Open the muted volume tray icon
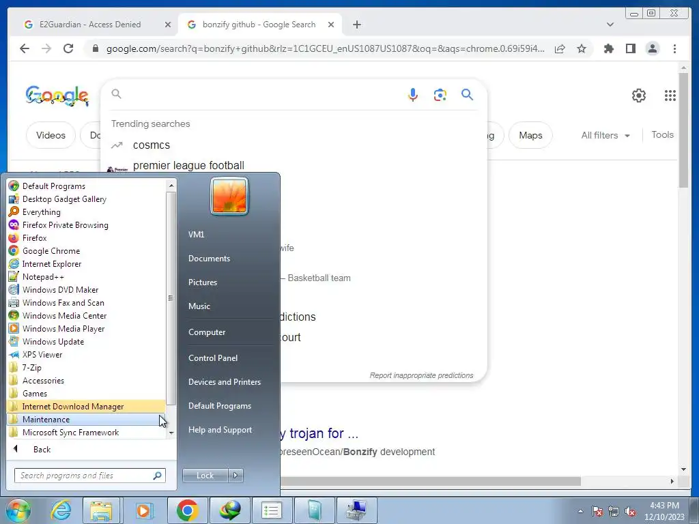Image resolution: width=699 pixels, height=524 pixels. [x=630, y=512]
